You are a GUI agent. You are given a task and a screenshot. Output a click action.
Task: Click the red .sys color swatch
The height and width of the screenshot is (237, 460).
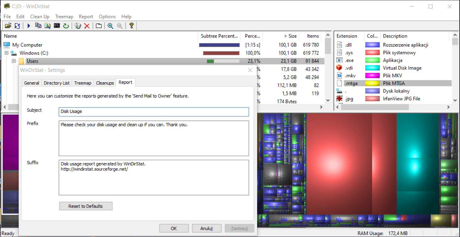pyautogui.click(x=372, y=53)
